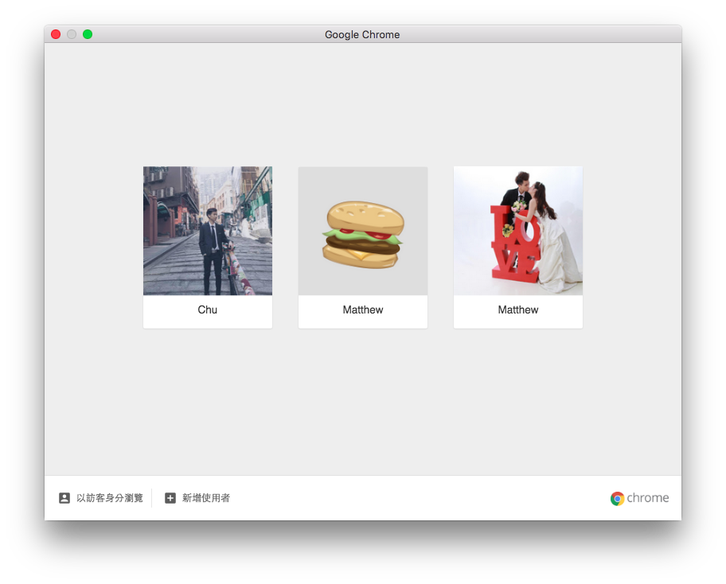Click the Chu name label
The width and height of the screenshot is (726, 584).
[x=208, y=310]
